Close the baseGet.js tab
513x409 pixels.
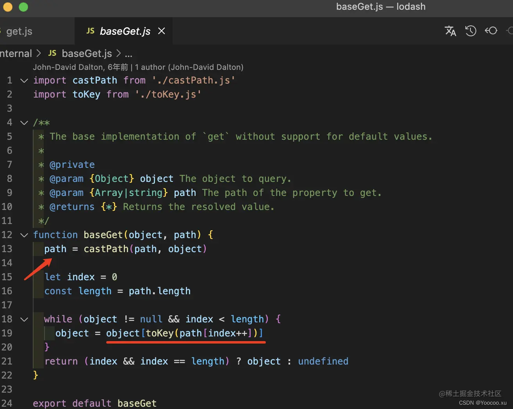[161, 31]
